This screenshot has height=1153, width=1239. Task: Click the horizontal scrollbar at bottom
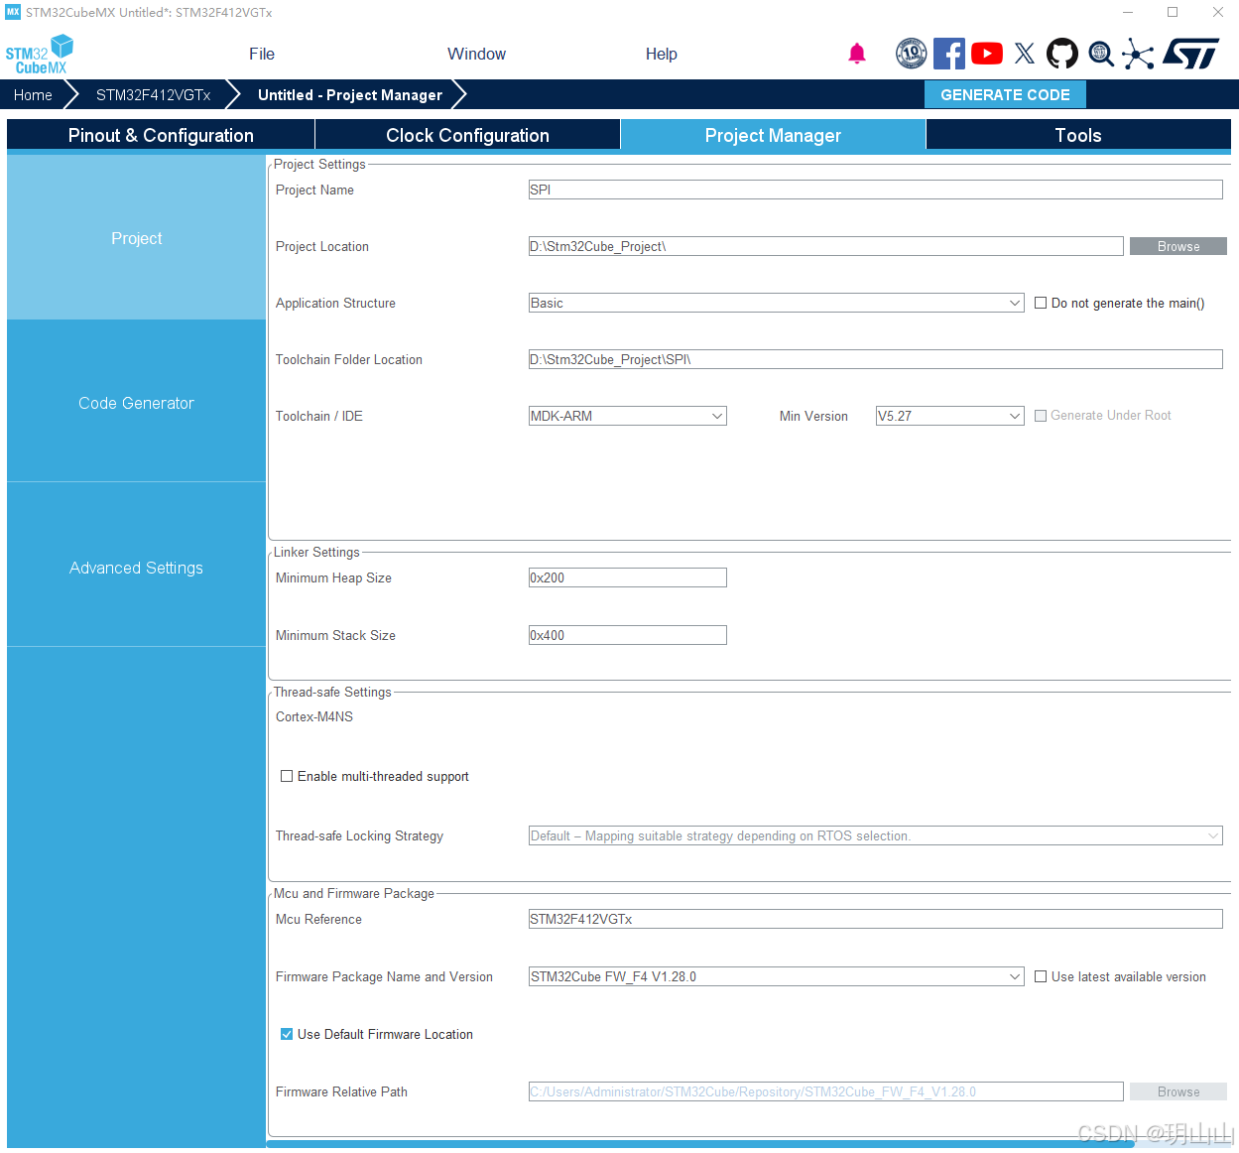[x=700, y=1144]
